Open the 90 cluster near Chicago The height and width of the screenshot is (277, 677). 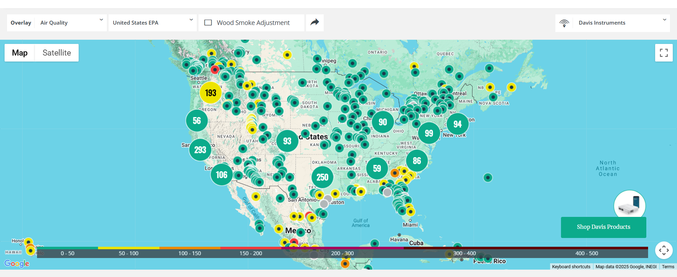(383, 122)
